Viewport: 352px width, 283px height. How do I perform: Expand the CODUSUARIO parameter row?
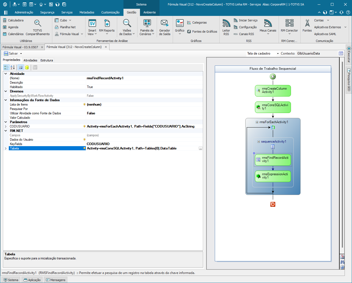click(x=5, y=126)
